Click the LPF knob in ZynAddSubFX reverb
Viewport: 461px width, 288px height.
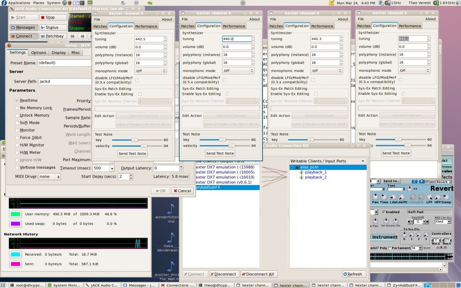tap(429, 197)
